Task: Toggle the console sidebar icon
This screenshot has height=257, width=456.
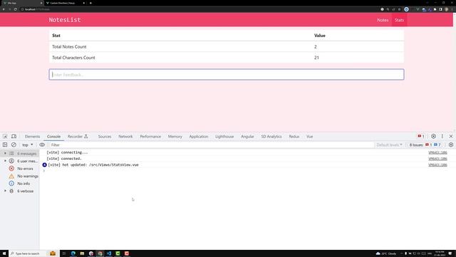Action: [x=5, y=145]
